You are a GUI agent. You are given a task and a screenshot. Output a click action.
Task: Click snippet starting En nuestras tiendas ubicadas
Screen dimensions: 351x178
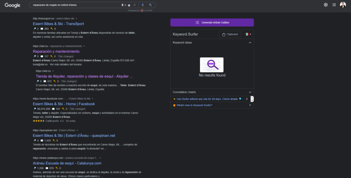(x=84, y=35)
